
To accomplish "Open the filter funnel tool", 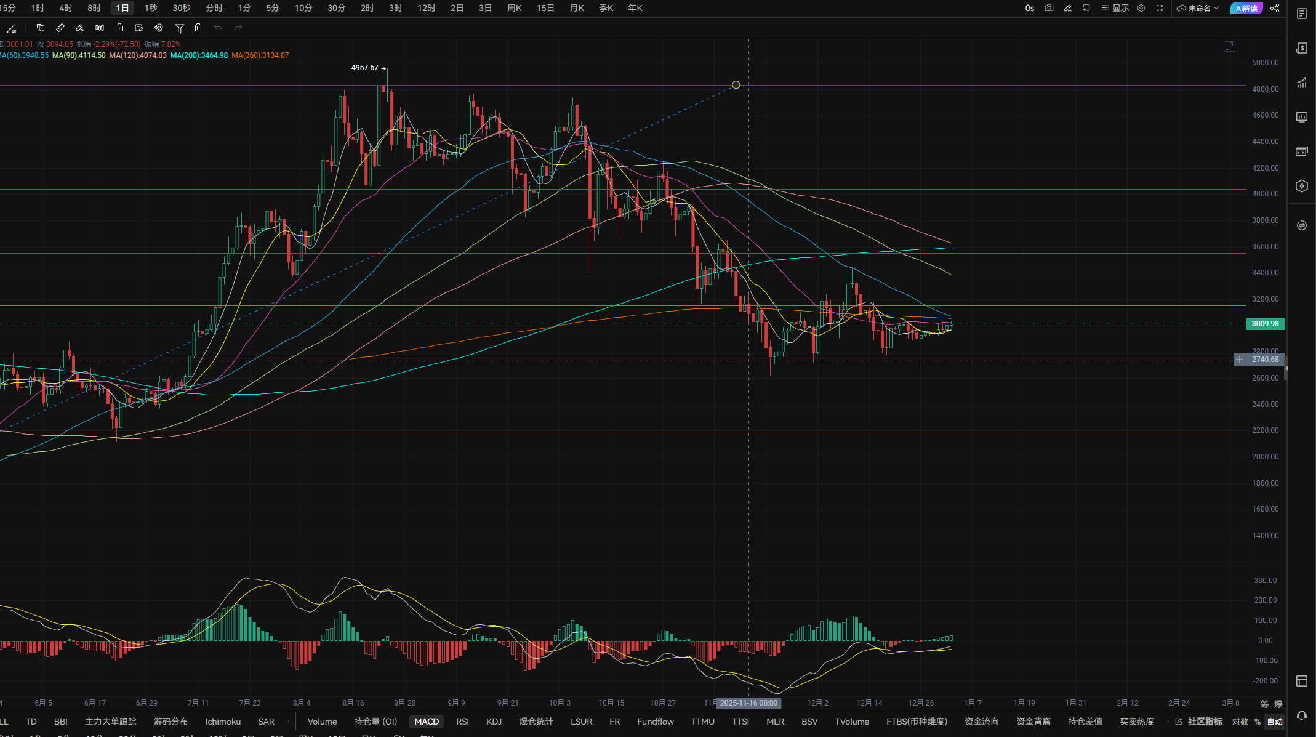I will pos(179,28).
